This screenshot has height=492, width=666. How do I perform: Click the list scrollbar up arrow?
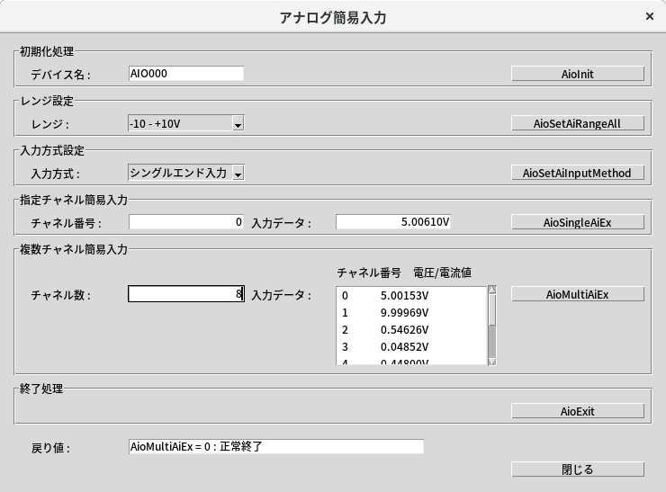coord(492,291)
